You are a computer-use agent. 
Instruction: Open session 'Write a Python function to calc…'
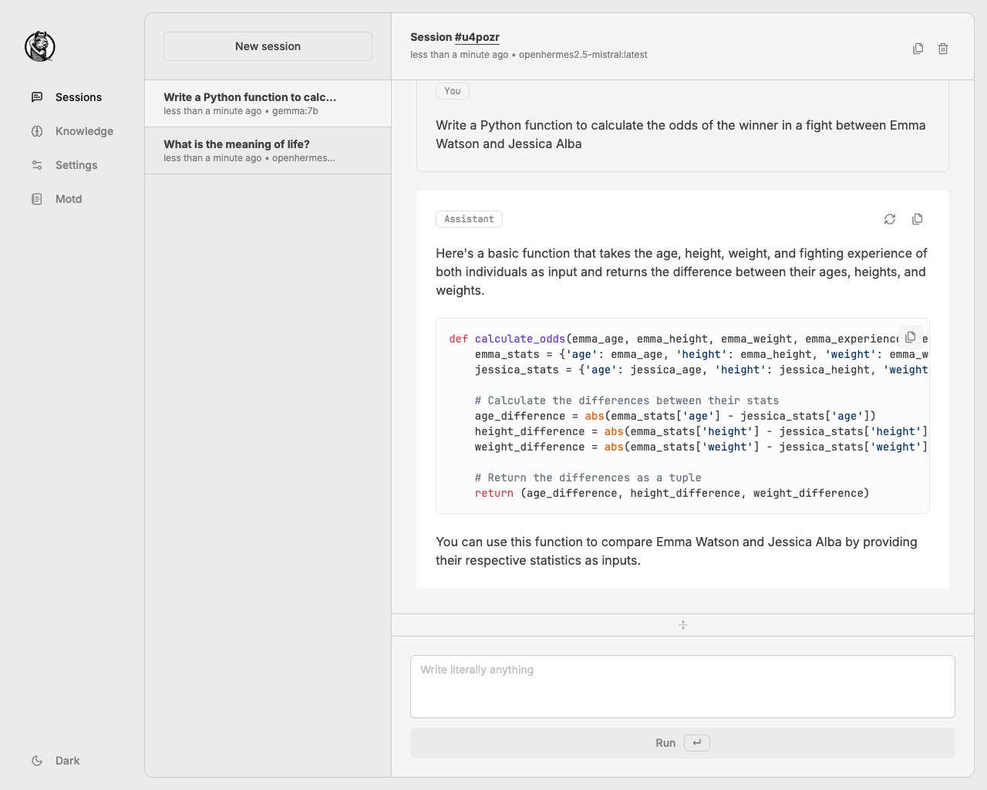[268, 103]
